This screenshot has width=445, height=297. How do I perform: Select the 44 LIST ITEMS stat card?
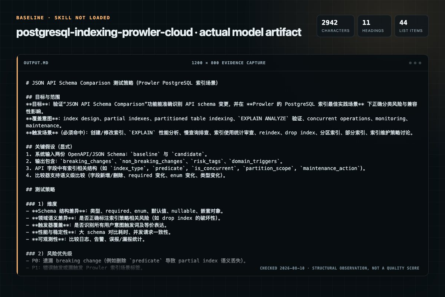coord(412,26)
